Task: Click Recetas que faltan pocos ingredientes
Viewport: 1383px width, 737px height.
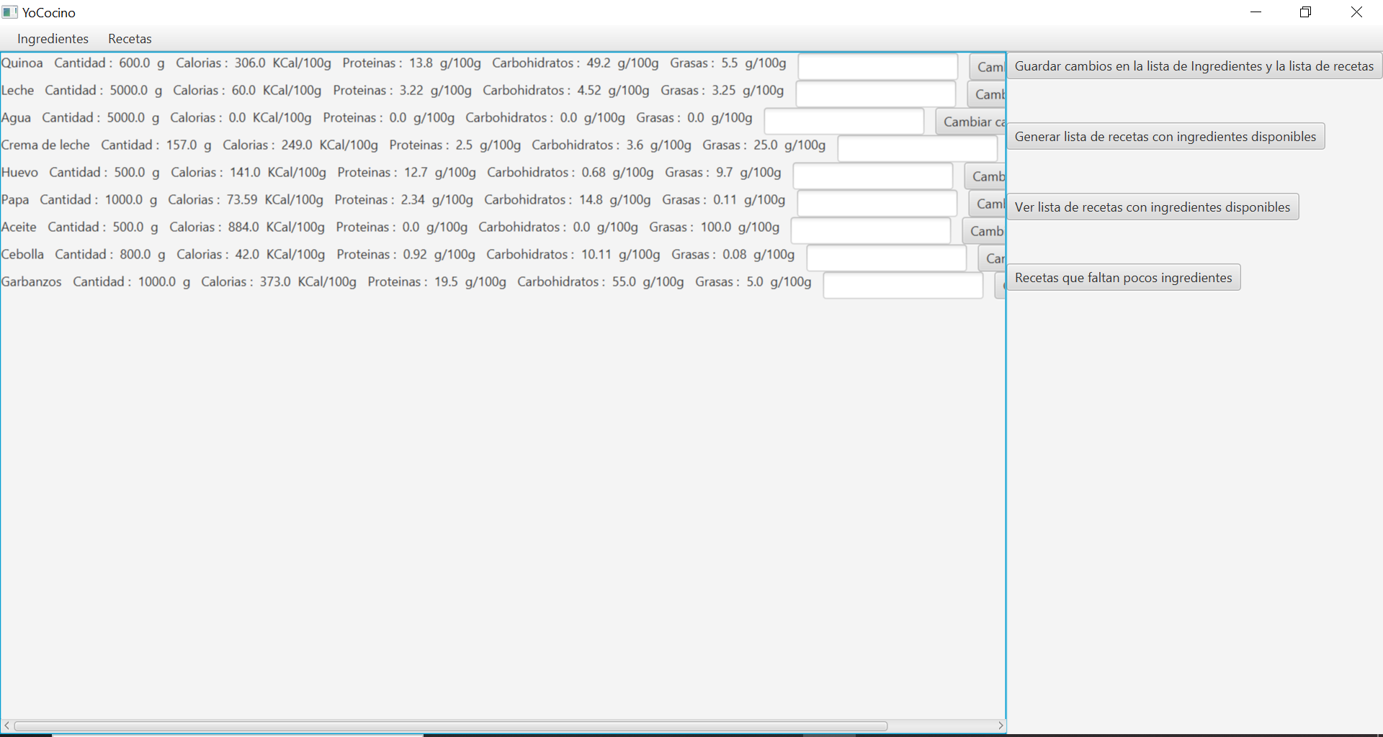Action: pos(1123,278)
